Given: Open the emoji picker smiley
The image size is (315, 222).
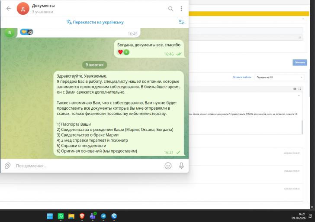Looking at the screenshot, I should coord(168,166).
